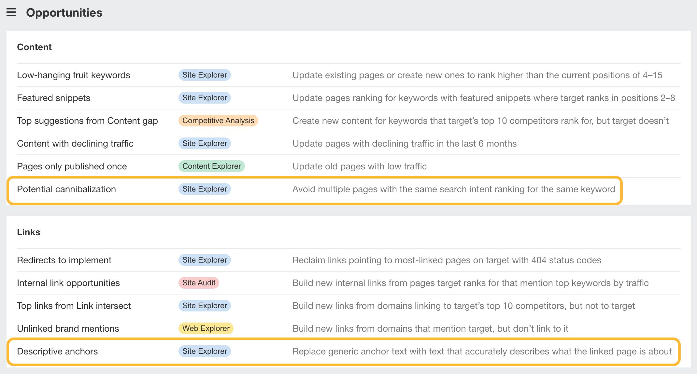697x374 pixels.
Task: Click the Content section header
Action: 34,47
